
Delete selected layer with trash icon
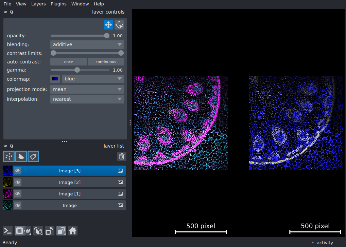[x=122, y=156]
